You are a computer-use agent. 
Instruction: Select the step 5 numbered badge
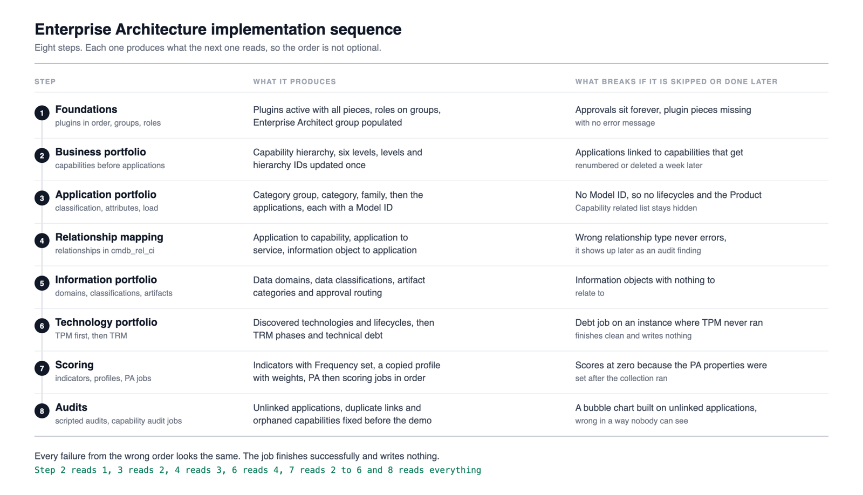click(x=42, y=283)
